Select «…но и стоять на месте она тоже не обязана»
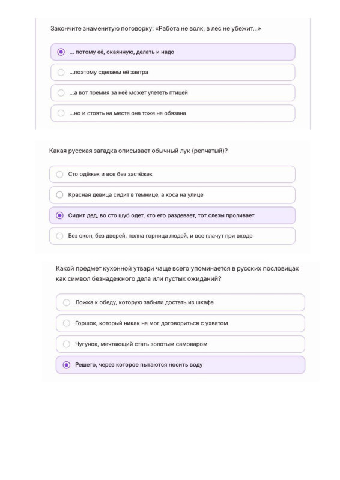This screenshot has width=340, height=480. [172, 113]
